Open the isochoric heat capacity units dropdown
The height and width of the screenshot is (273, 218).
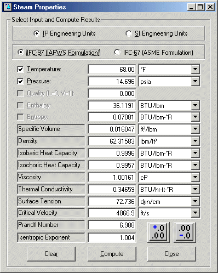195,165
